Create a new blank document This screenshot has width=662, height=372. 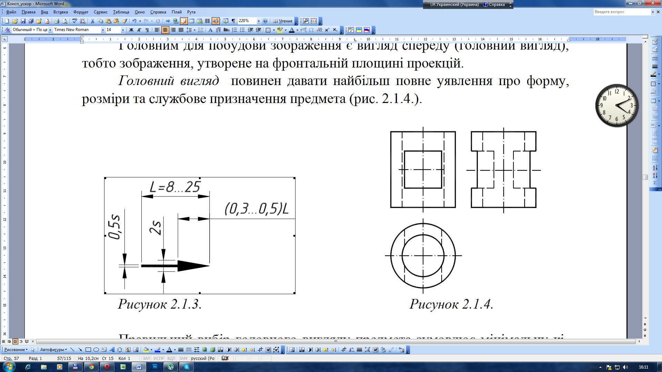(x=7, y=21)
